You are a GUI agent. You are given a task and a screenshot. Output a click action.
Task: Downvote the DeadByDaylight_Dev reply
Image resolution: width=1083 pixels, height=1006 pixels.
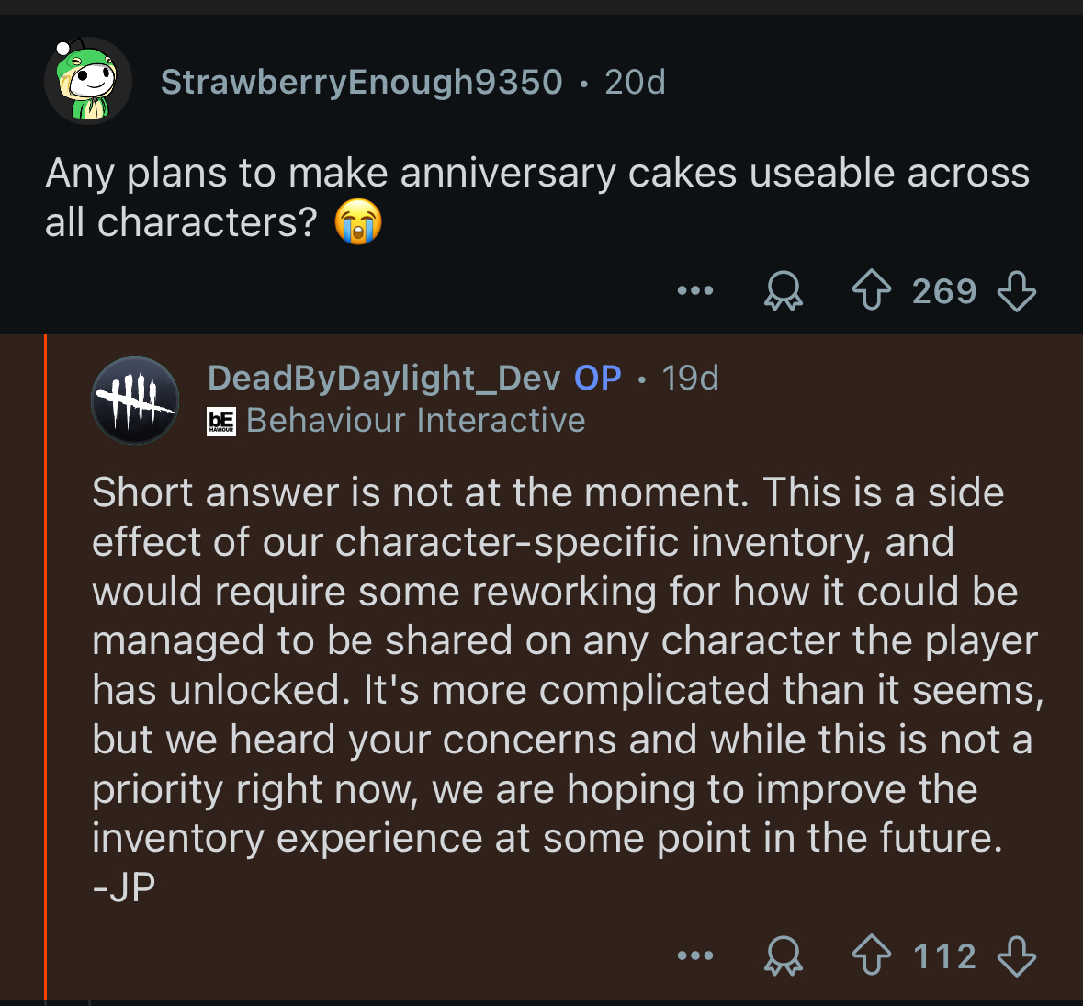click(1016, 956)
